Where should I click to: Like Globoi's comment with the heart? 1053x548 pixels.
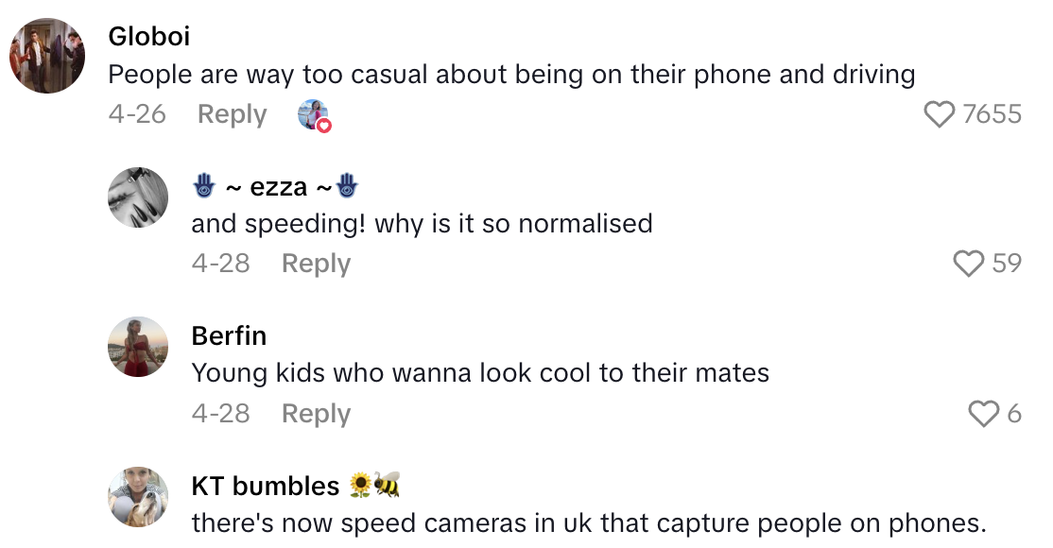[x=939, y=115]
